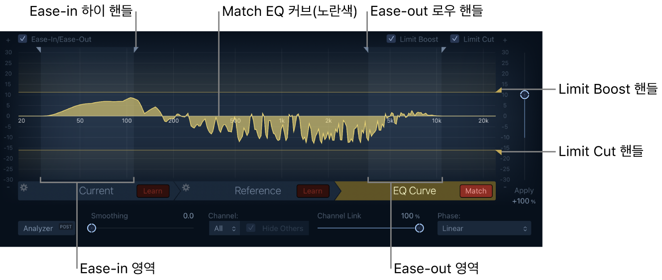Click the minus icon at bottom left of the graph

[8, 187]
